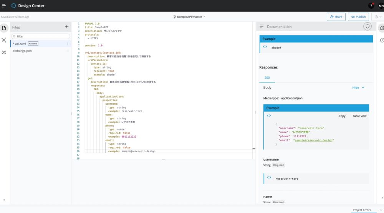Select the Files view sidebar icon
Screen dimensions: 384x213
point(4,28)
